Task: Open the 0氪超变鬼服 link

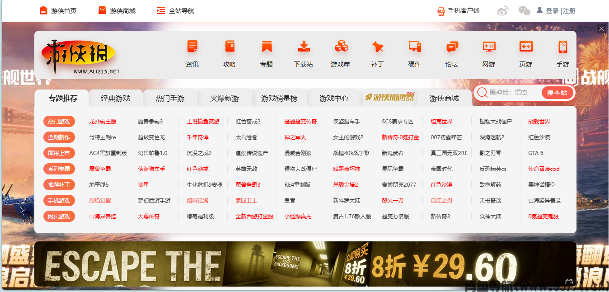Action: point(543,217)
